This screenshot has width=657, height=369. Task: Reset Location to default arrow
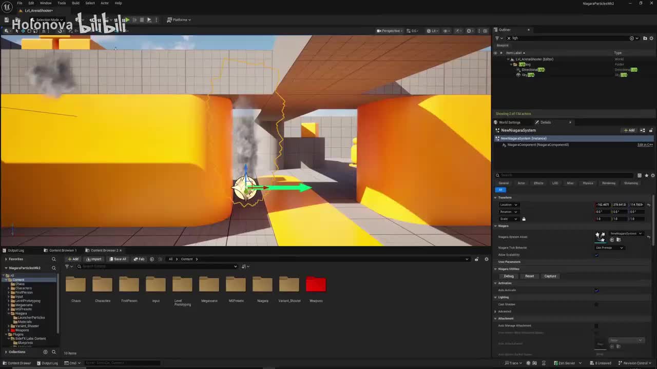click(649, 204)
